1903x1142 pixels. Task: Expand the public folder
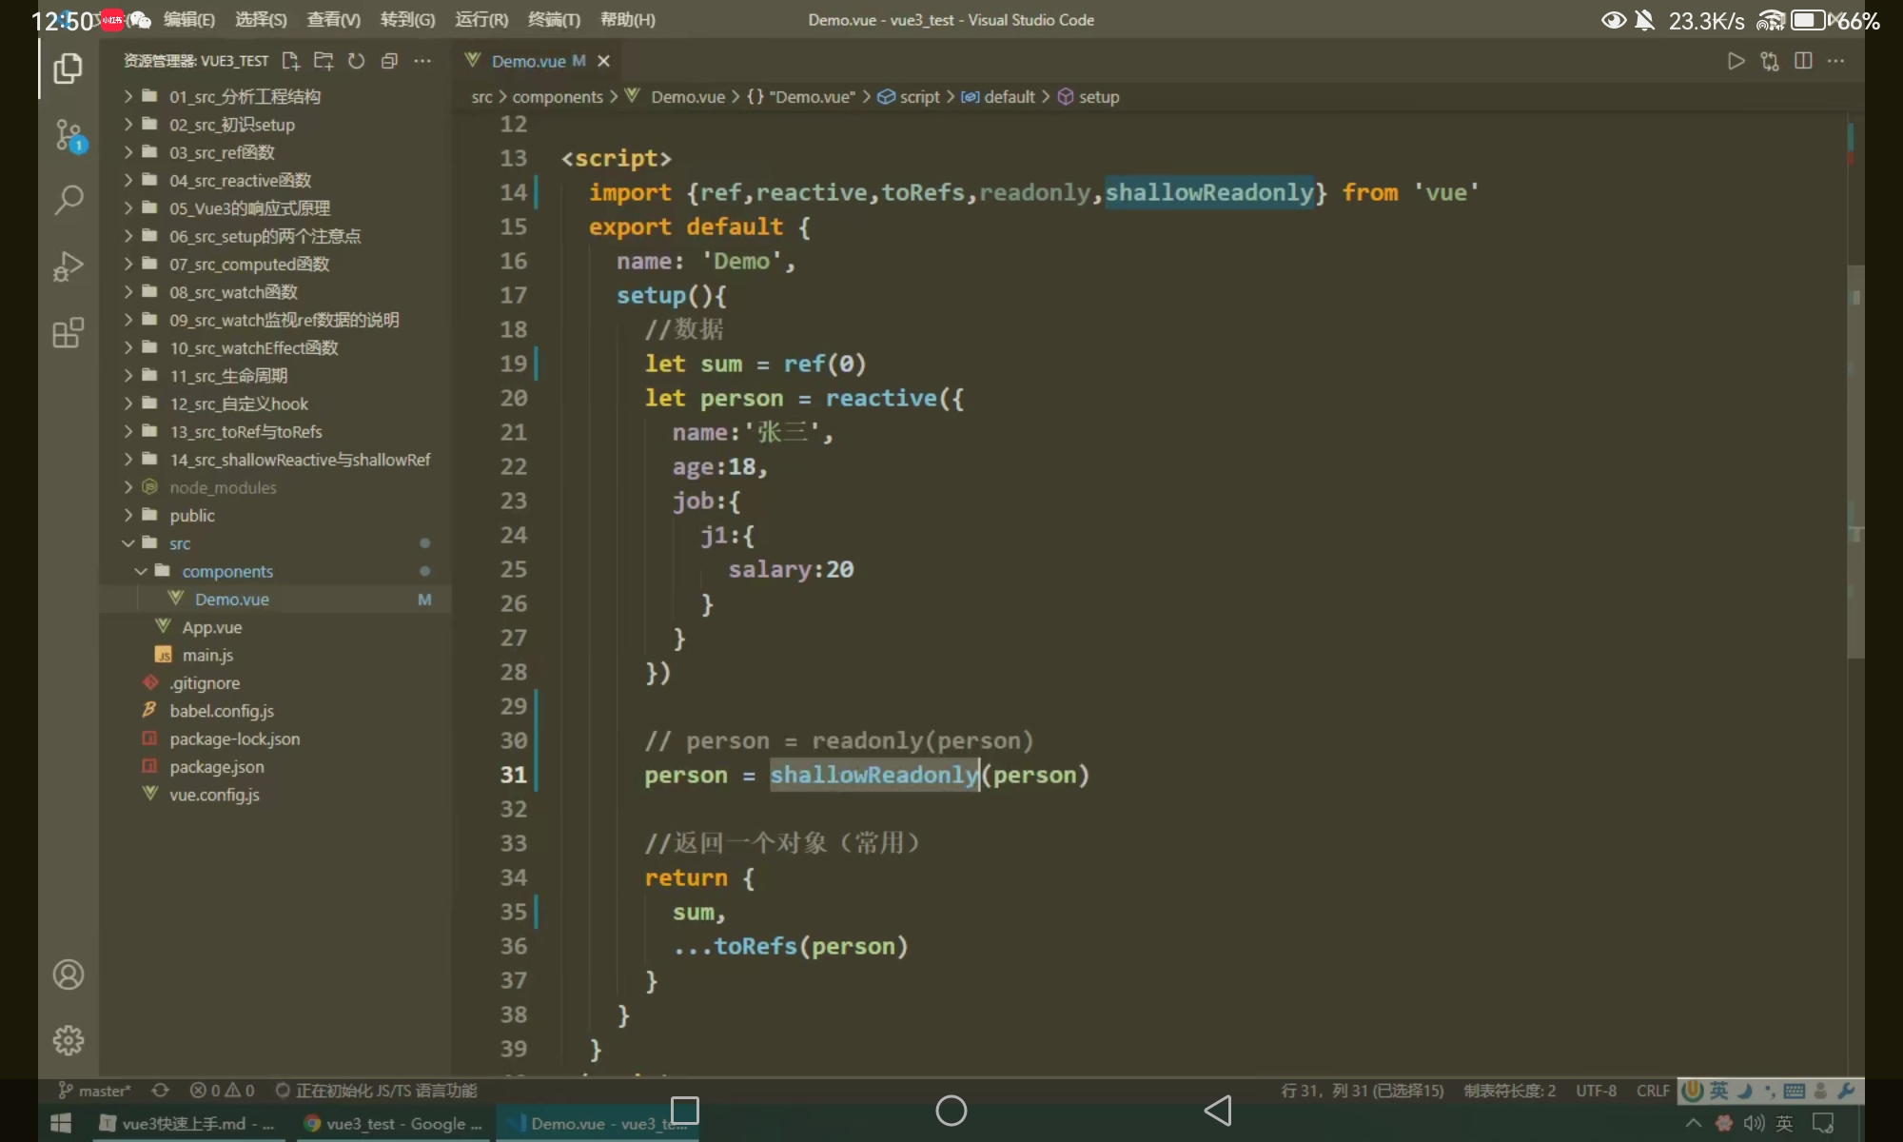(192, 516)
